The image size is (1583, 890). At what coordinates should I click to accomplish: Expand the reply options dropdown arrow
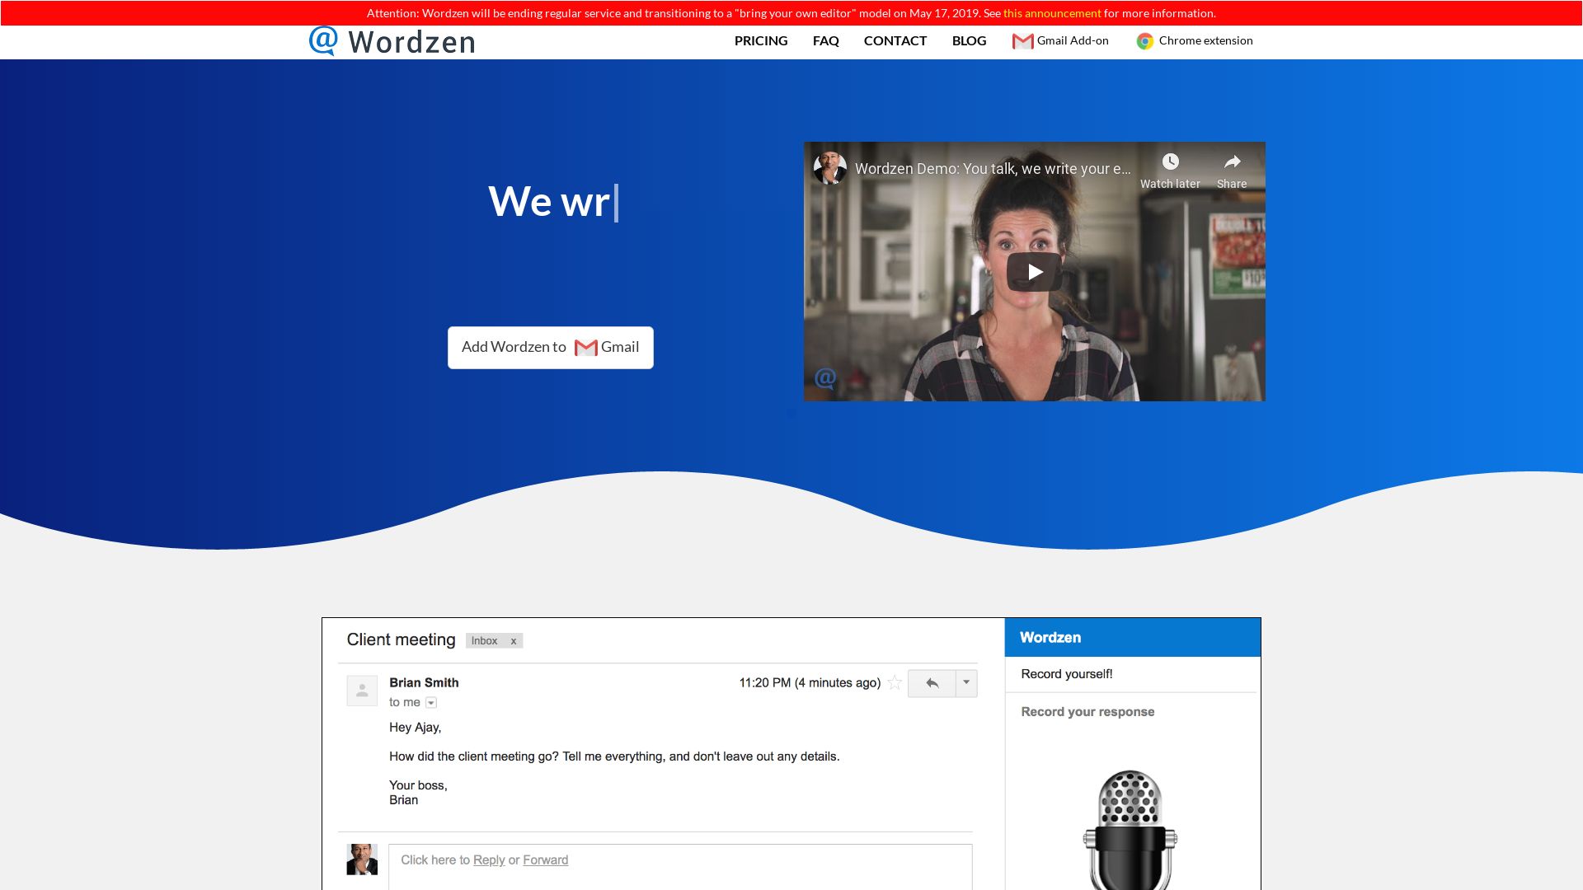click(966, 683)
